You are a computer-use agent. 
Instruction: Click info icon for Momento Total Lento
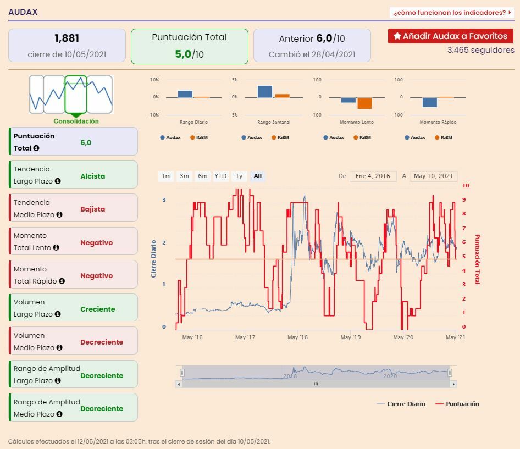(x=56, y=247)
